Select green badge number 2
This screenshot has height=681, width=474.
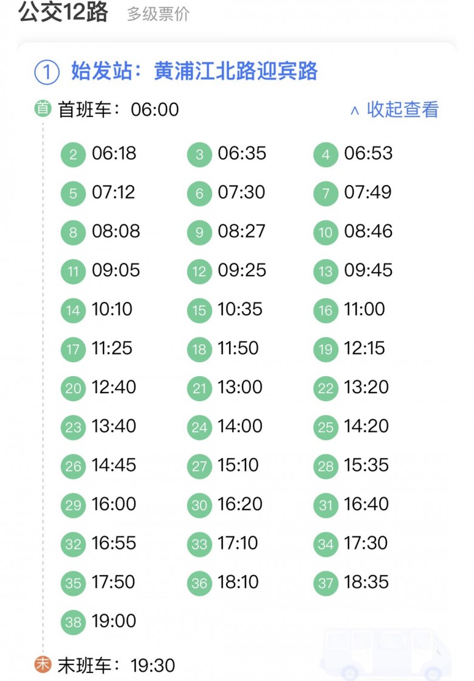click(x=74, y=155)
